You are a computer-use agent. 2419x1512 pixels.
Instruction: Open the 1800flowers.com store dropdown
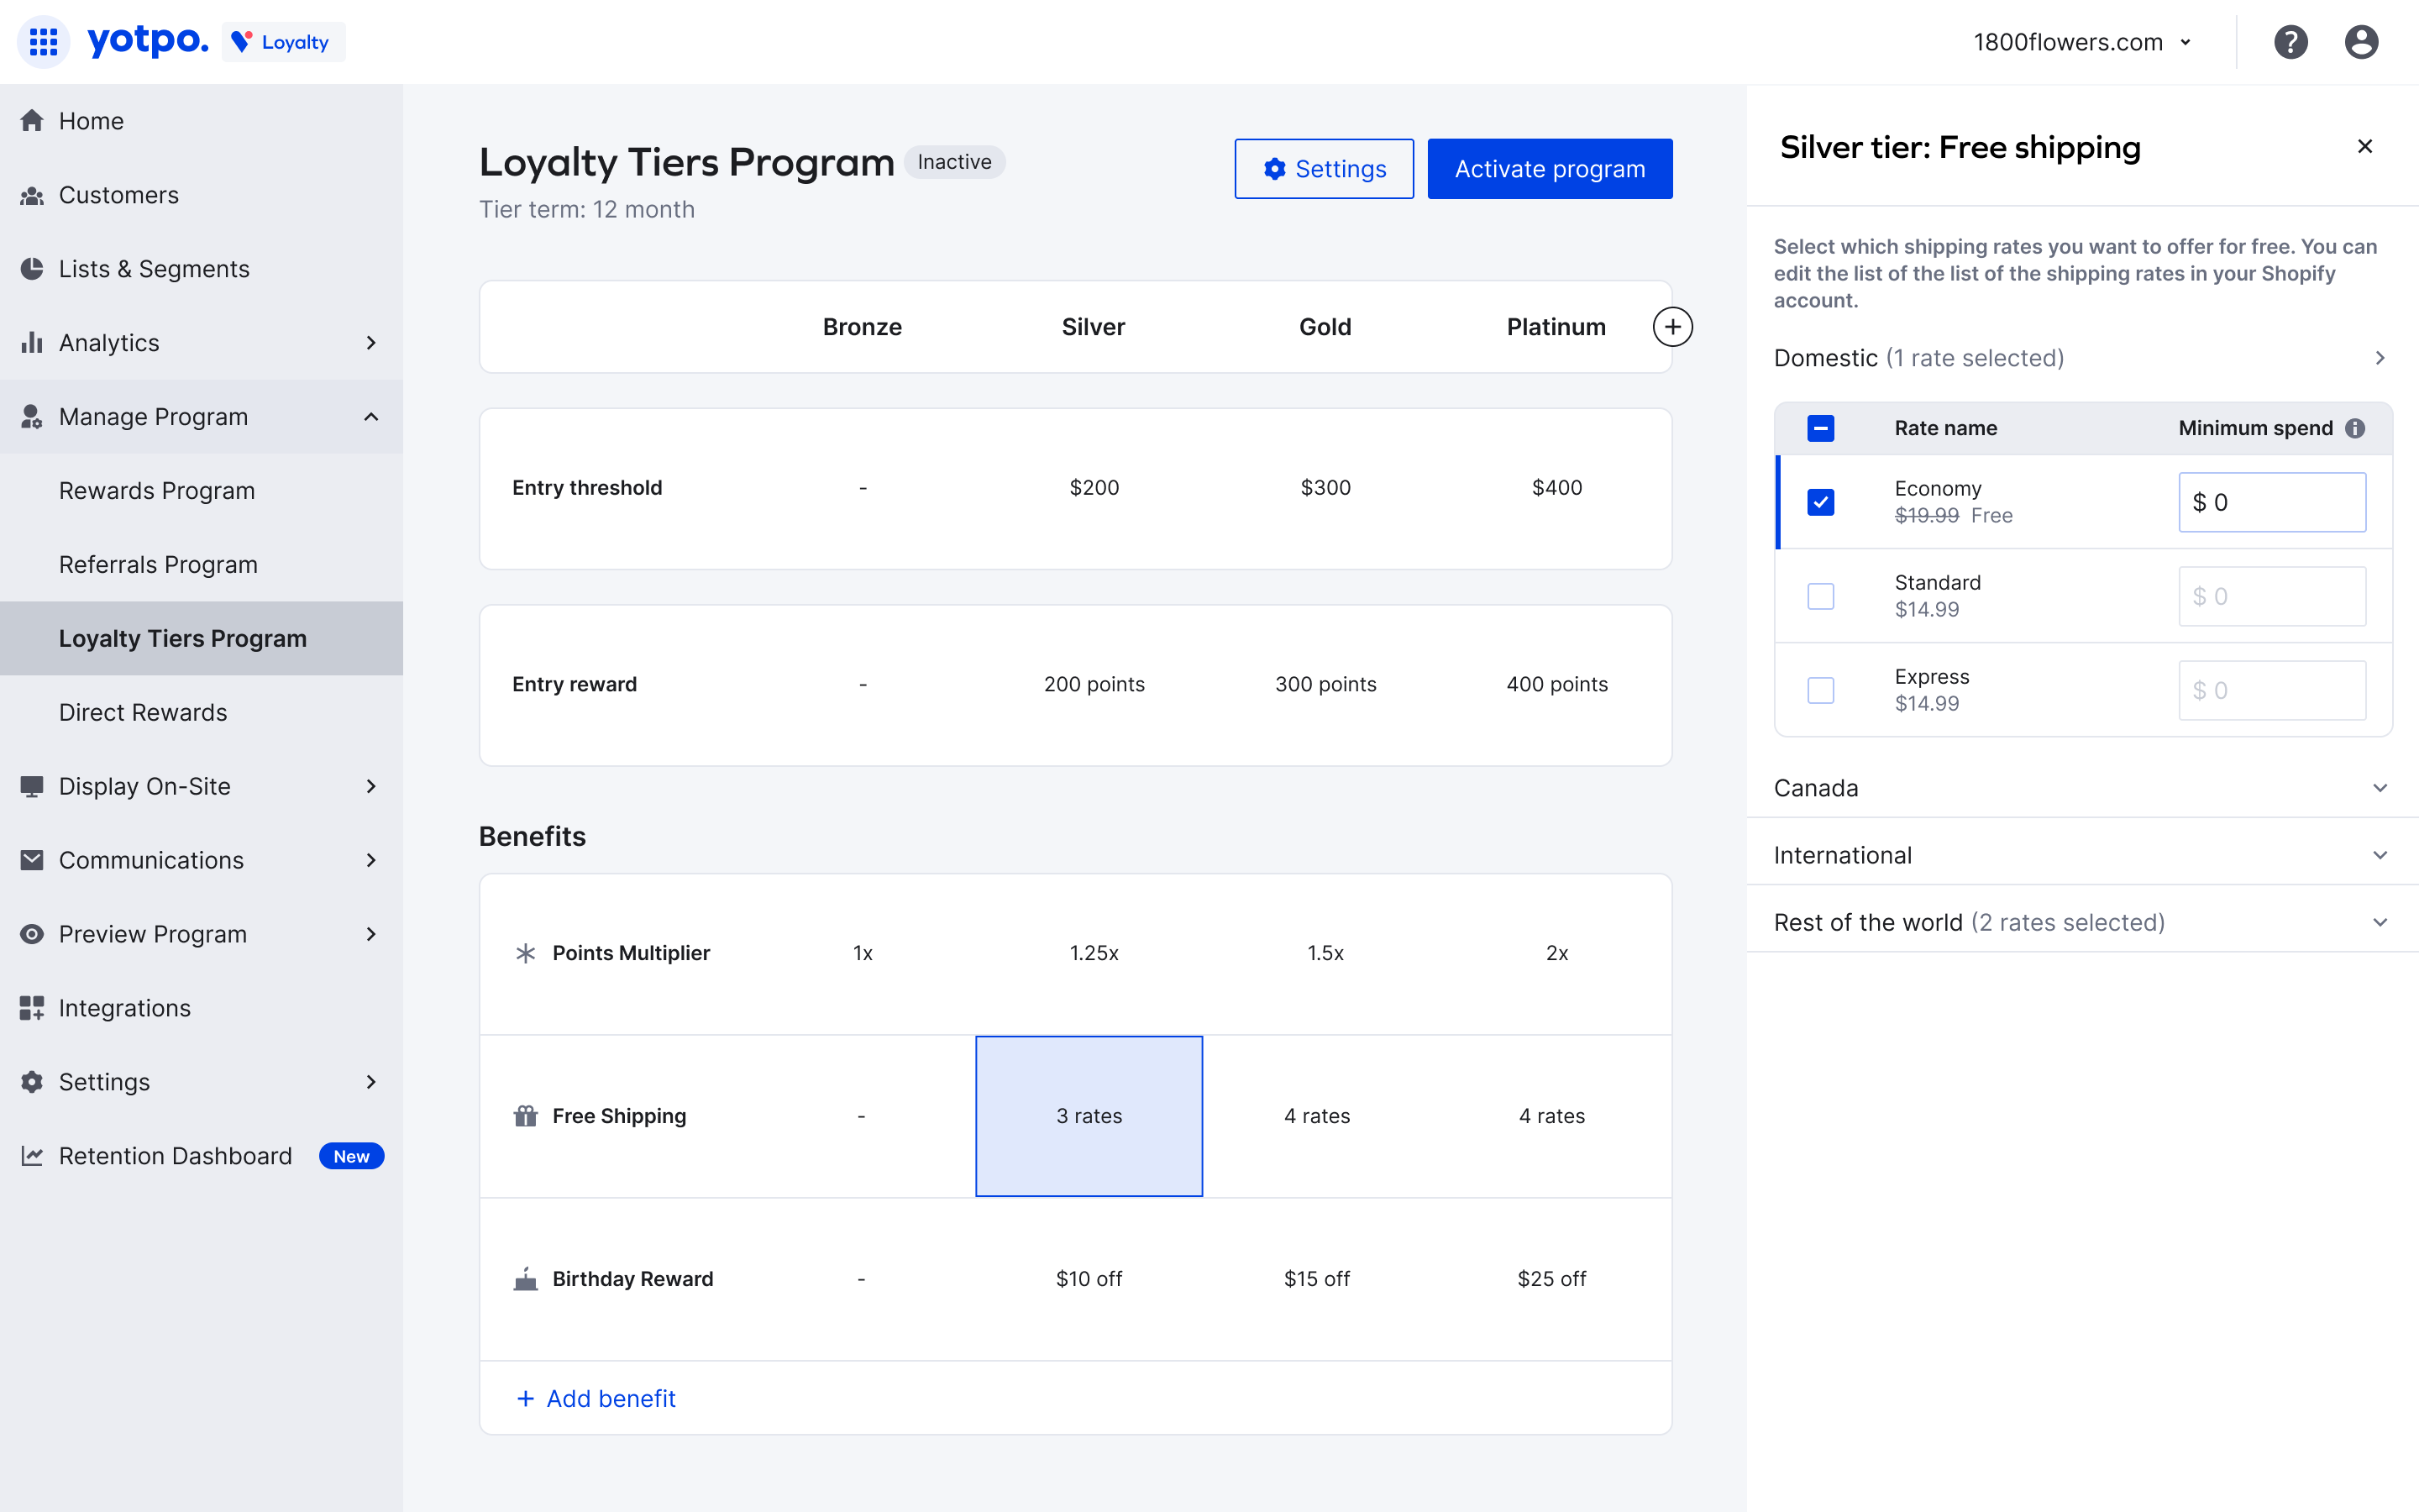click(2082, 42)
